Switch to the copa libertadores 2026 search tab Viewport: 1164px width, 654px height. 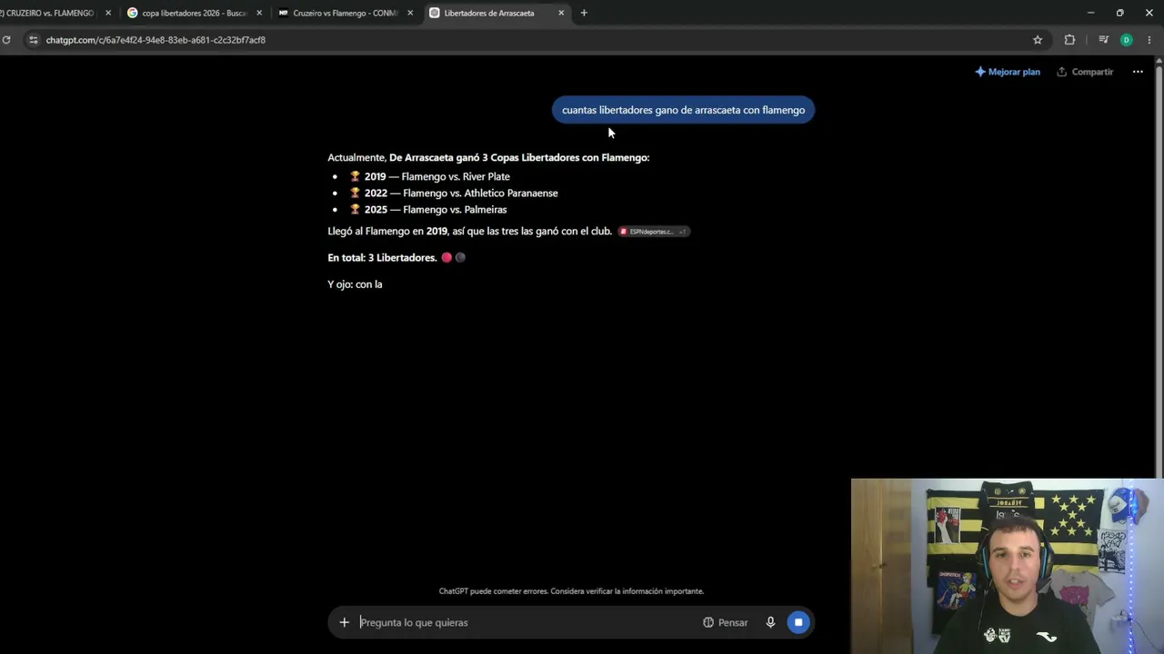pyautogui.click(x=194, y=13)
